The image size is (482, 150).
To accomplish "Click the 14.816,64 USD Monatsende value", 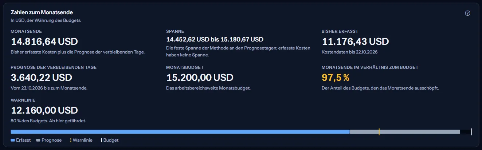I will pos(44,42).
